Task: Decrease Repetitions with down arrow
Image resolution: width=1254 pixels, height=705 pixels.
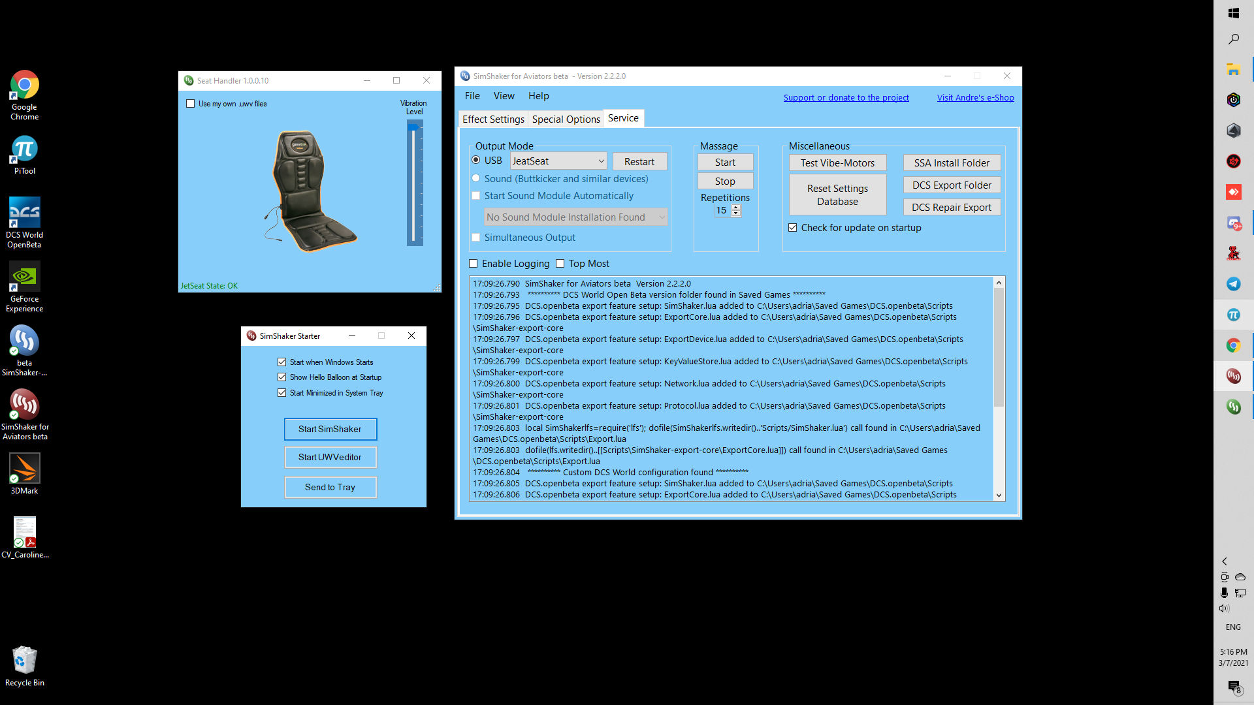Action: [736, 213]
